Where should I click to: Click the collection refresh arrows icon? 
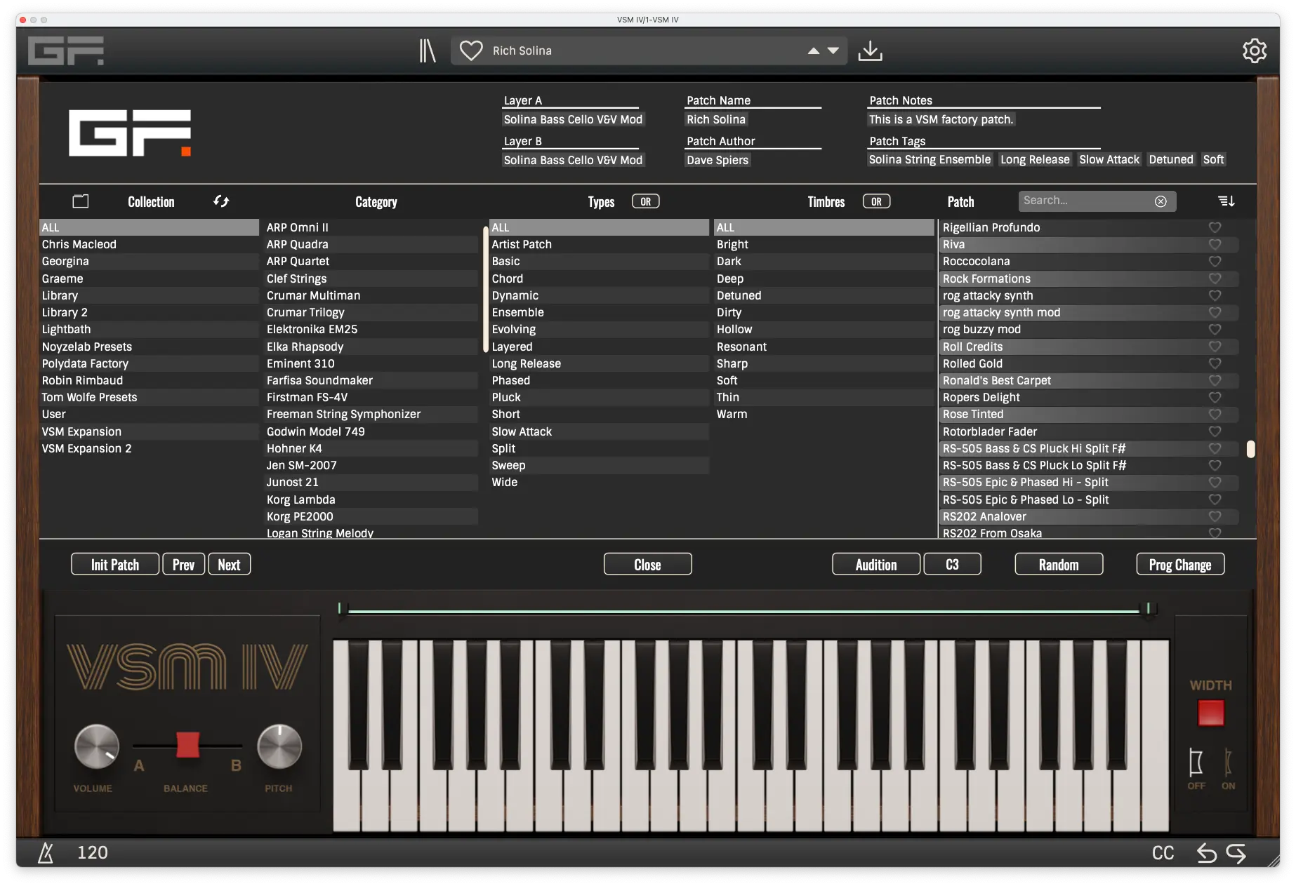[221, 201]
